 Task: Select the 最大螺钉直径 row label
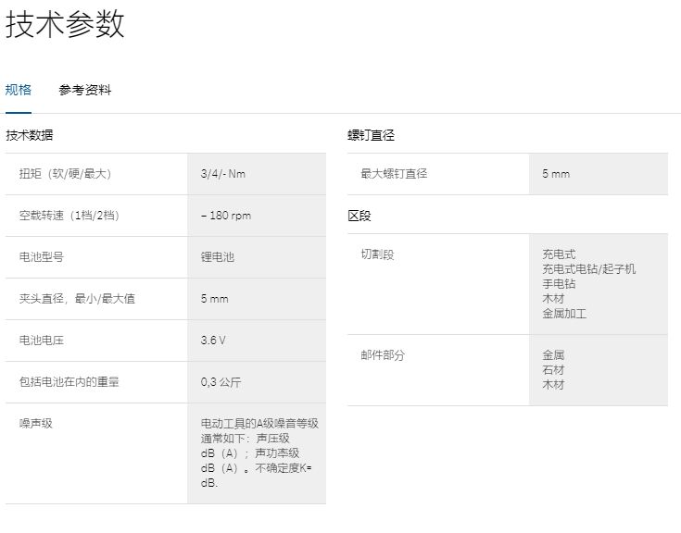[394, 174]
